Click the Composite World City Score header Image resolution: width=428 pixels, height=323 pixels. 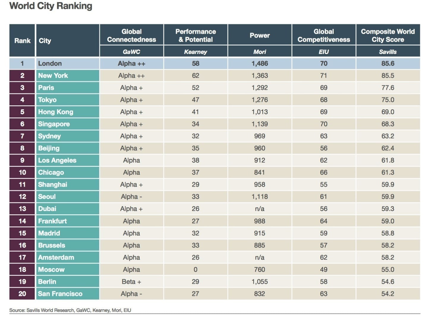388,35
